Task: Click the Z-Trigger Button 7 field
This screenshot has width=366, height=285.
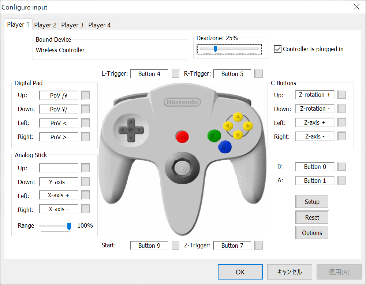Action: click(x=232, y=246)
